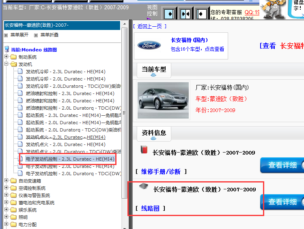Open 当前:Mondeo 线路图 root item
The image size is (304, 229).
pos(34,50)
